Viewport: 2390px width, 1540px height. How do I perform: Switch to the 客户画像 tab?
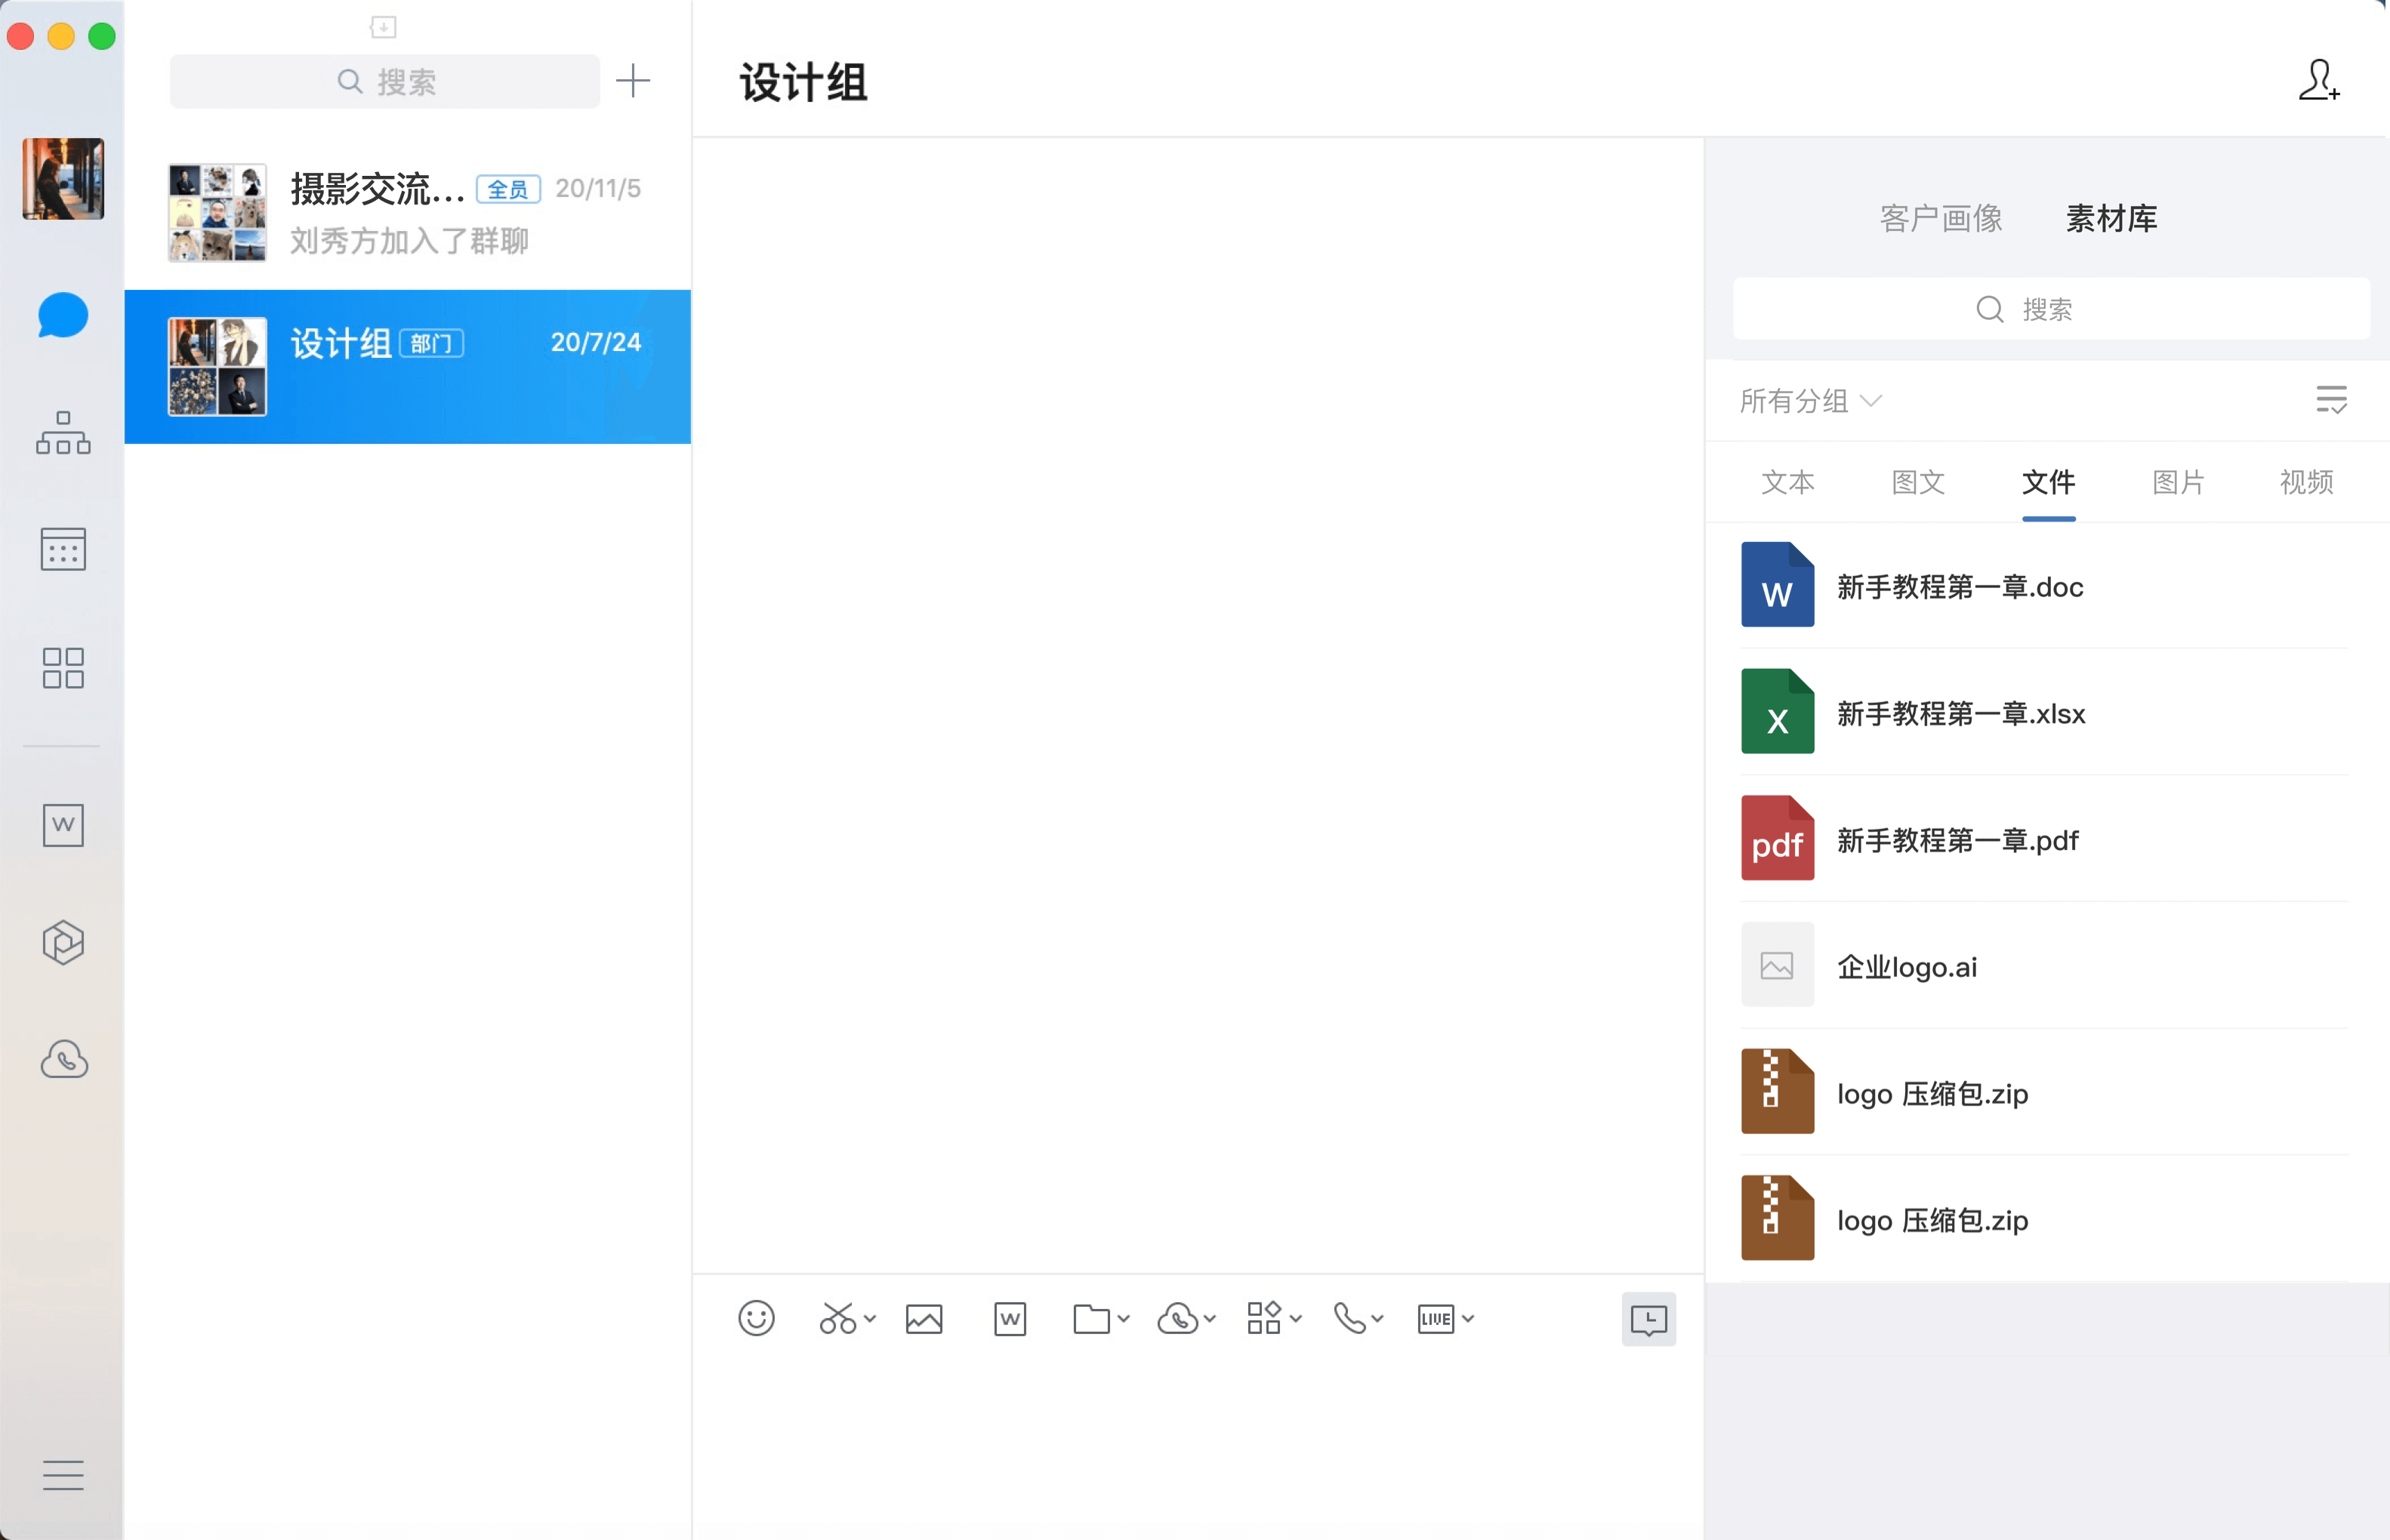(1941, 218)
